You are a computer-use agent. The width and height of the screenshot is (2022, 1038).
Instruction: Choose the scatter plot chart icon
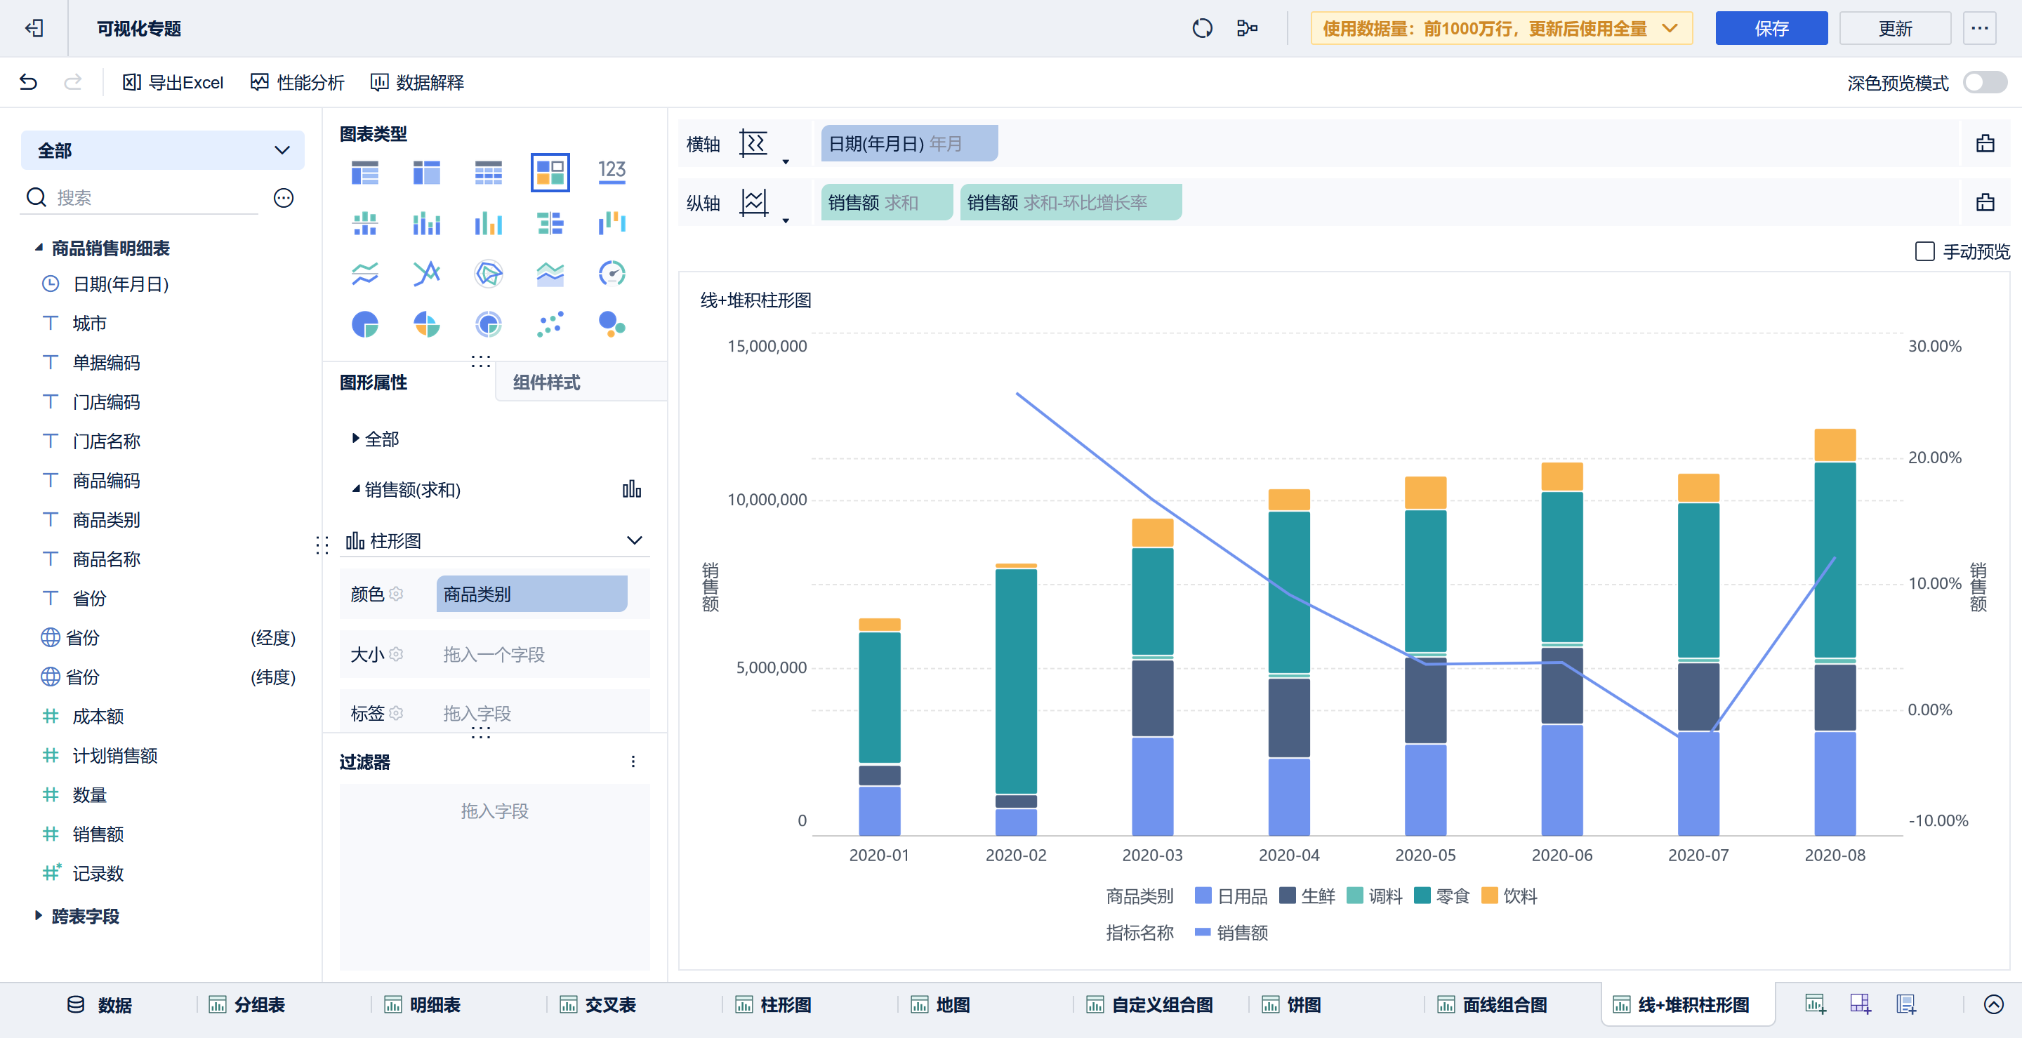(550, 324)
